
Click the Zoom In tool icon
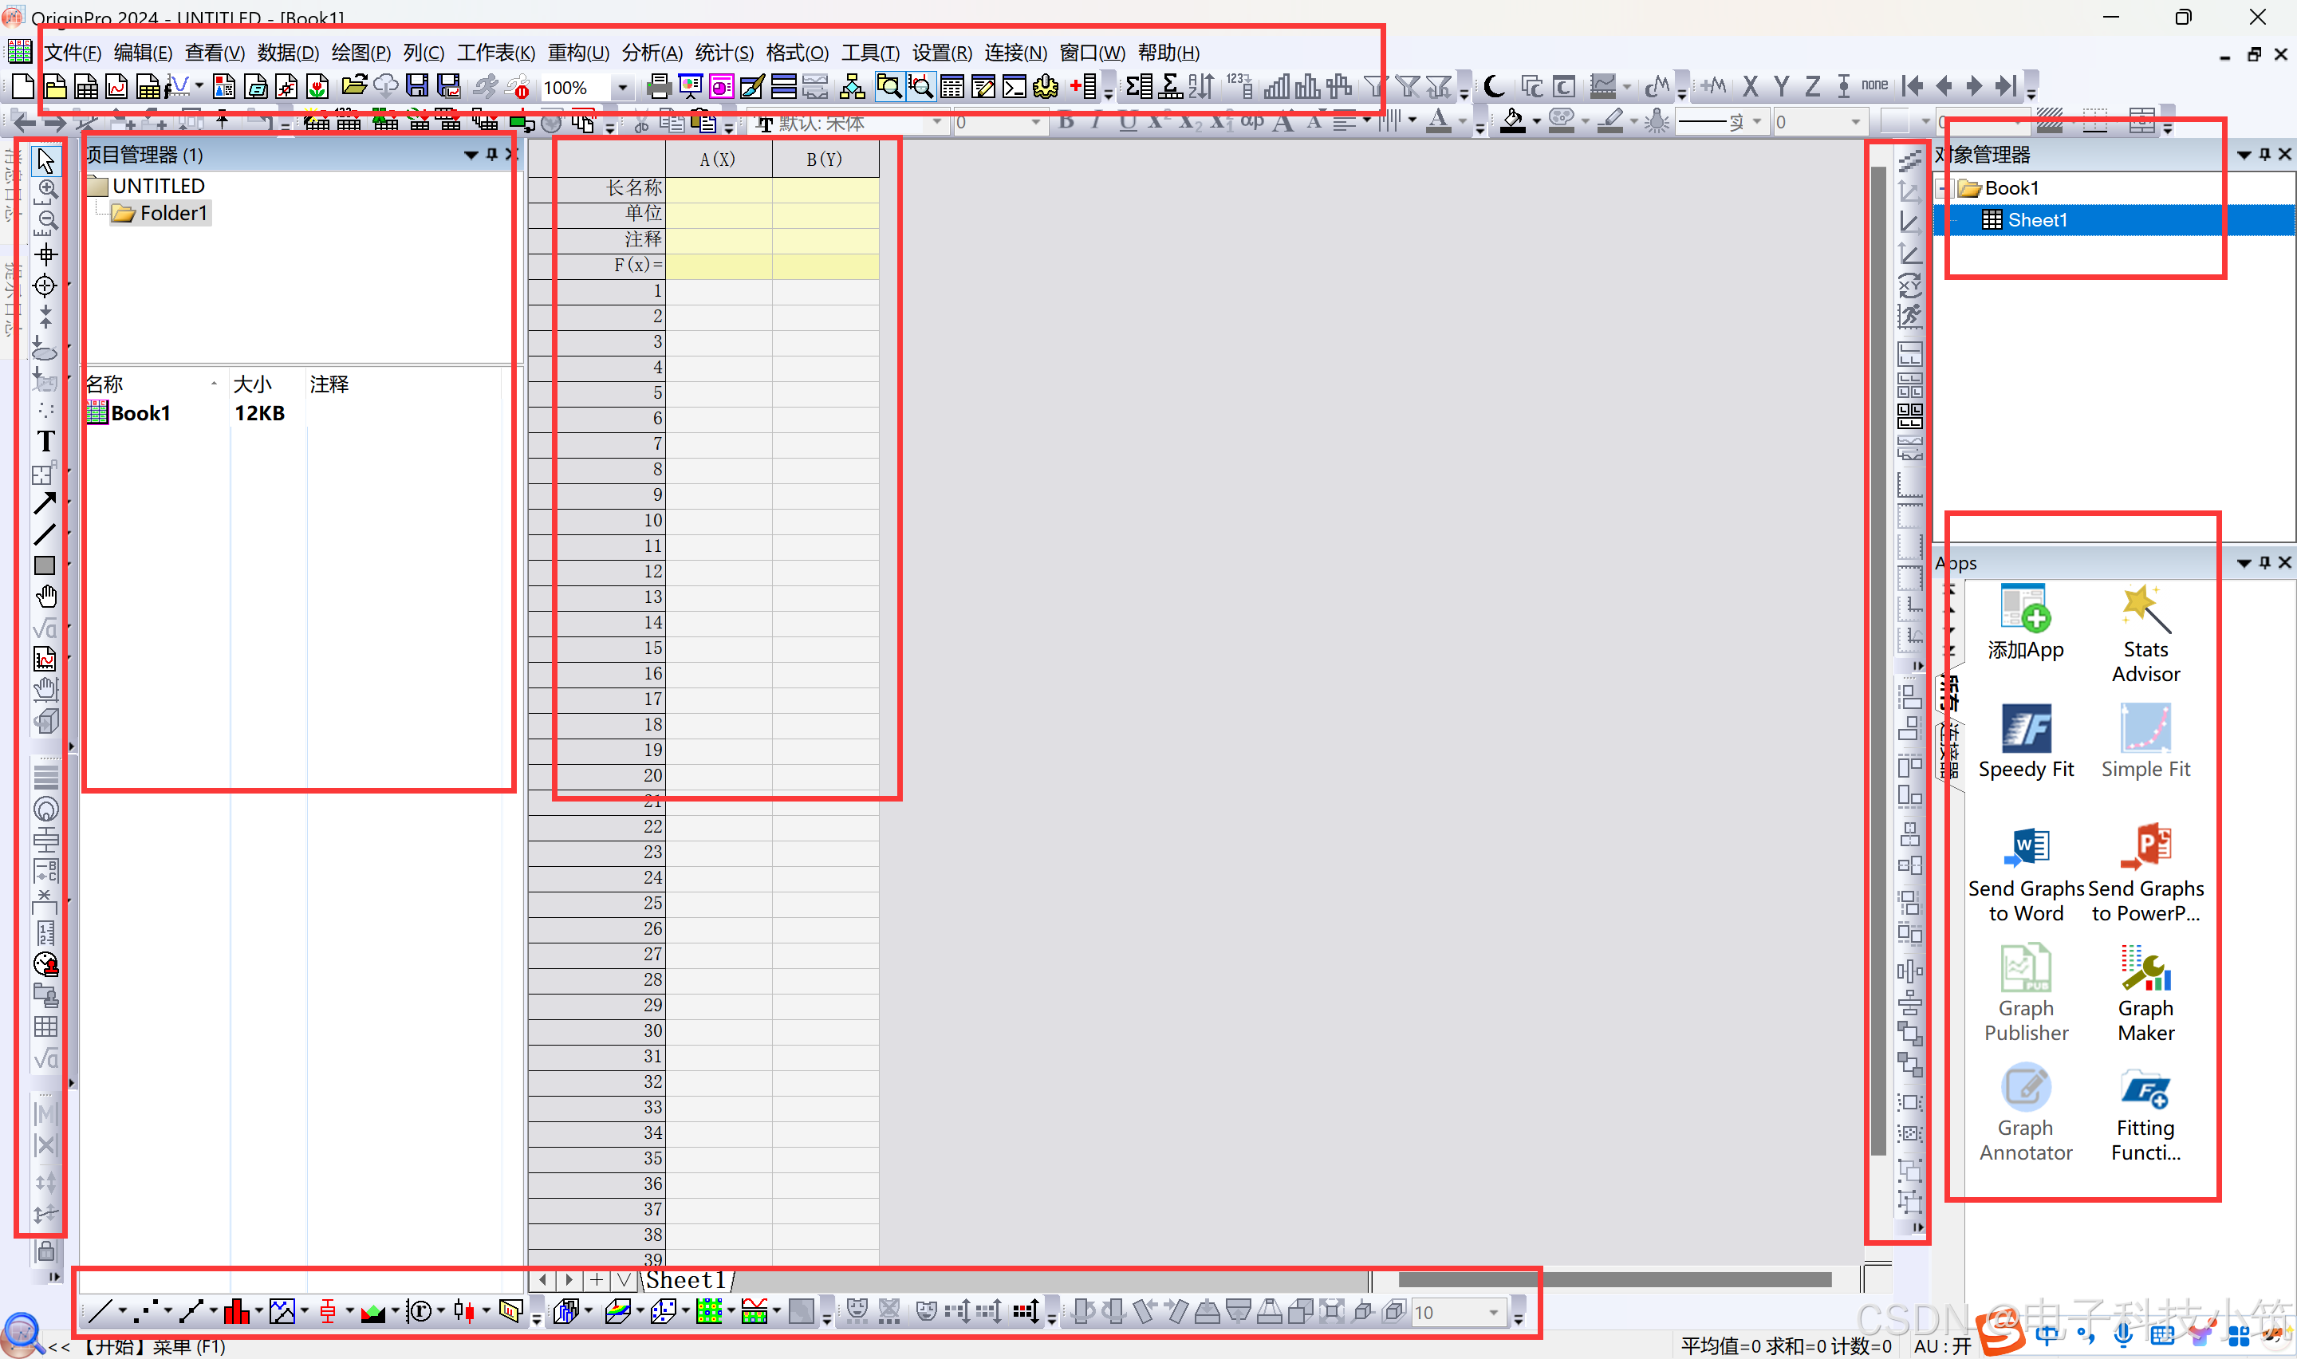(47, 190)
